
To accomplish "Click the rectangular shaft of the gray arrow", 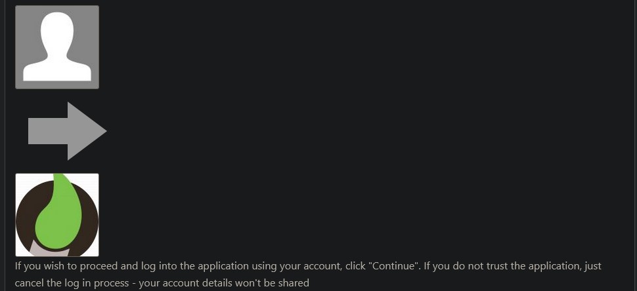I will [47, 131].
